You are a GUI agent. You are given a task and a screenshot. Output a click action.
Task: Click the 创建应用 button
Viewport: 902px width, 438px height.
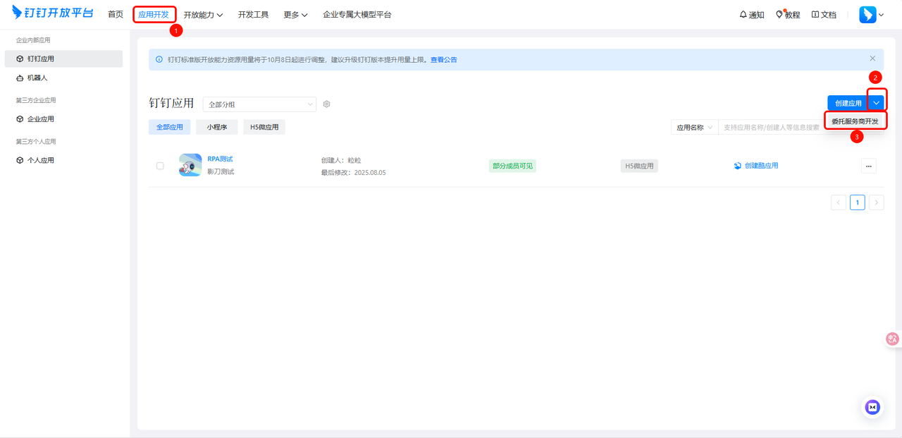click(848, 102)
